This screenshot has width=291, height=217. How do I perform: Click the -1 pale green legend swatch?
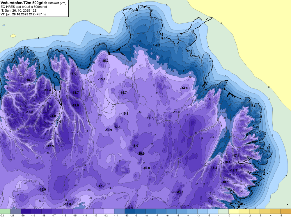click(223, 211)
